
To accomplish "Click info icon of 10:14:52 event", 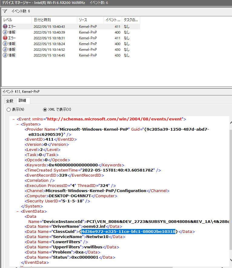I will pyautogui.click(x=5, y=50).
